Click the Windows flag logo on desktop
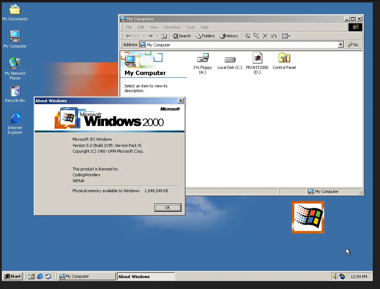The image size is (380, 289). [308, 218]
